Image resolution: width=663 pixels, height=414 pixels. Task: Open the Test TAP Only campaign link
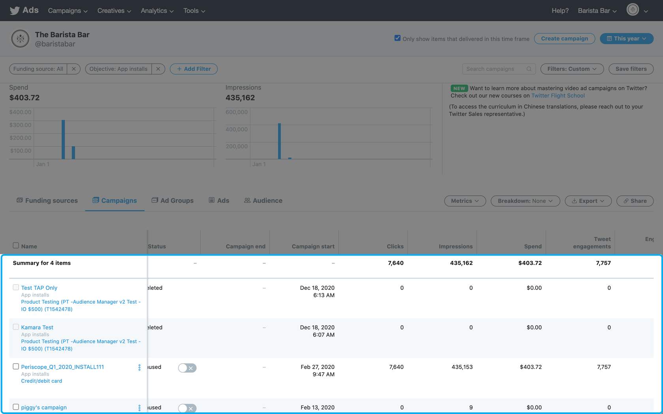click(x=39, y=288)
